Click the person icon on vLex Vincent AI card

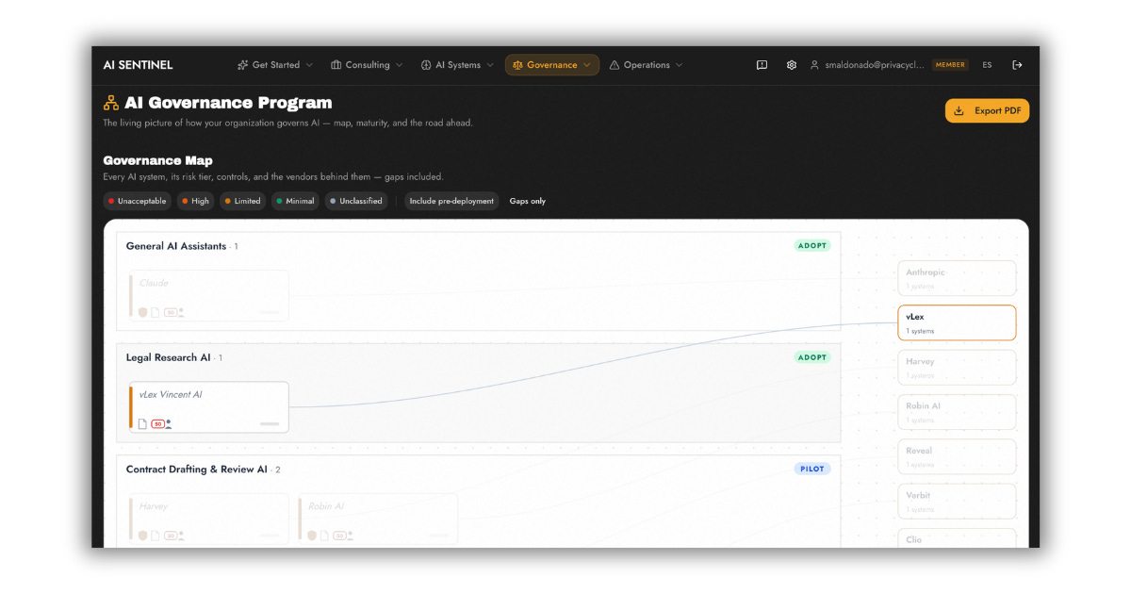[169, 423]
